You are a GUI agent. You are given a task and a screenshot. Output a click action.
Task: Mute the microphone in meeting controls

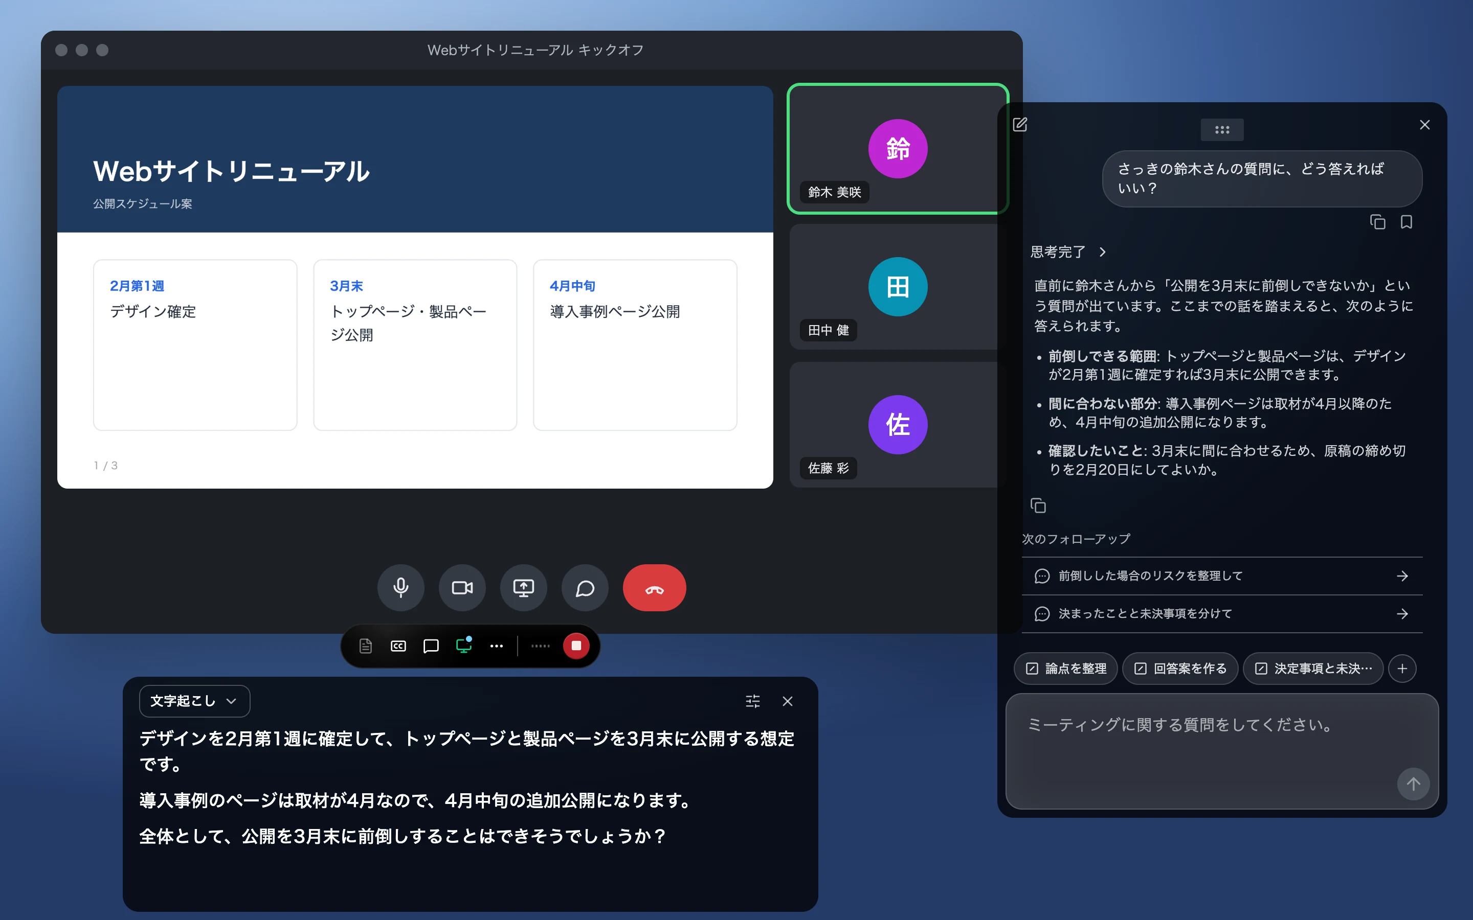point(400,588)
